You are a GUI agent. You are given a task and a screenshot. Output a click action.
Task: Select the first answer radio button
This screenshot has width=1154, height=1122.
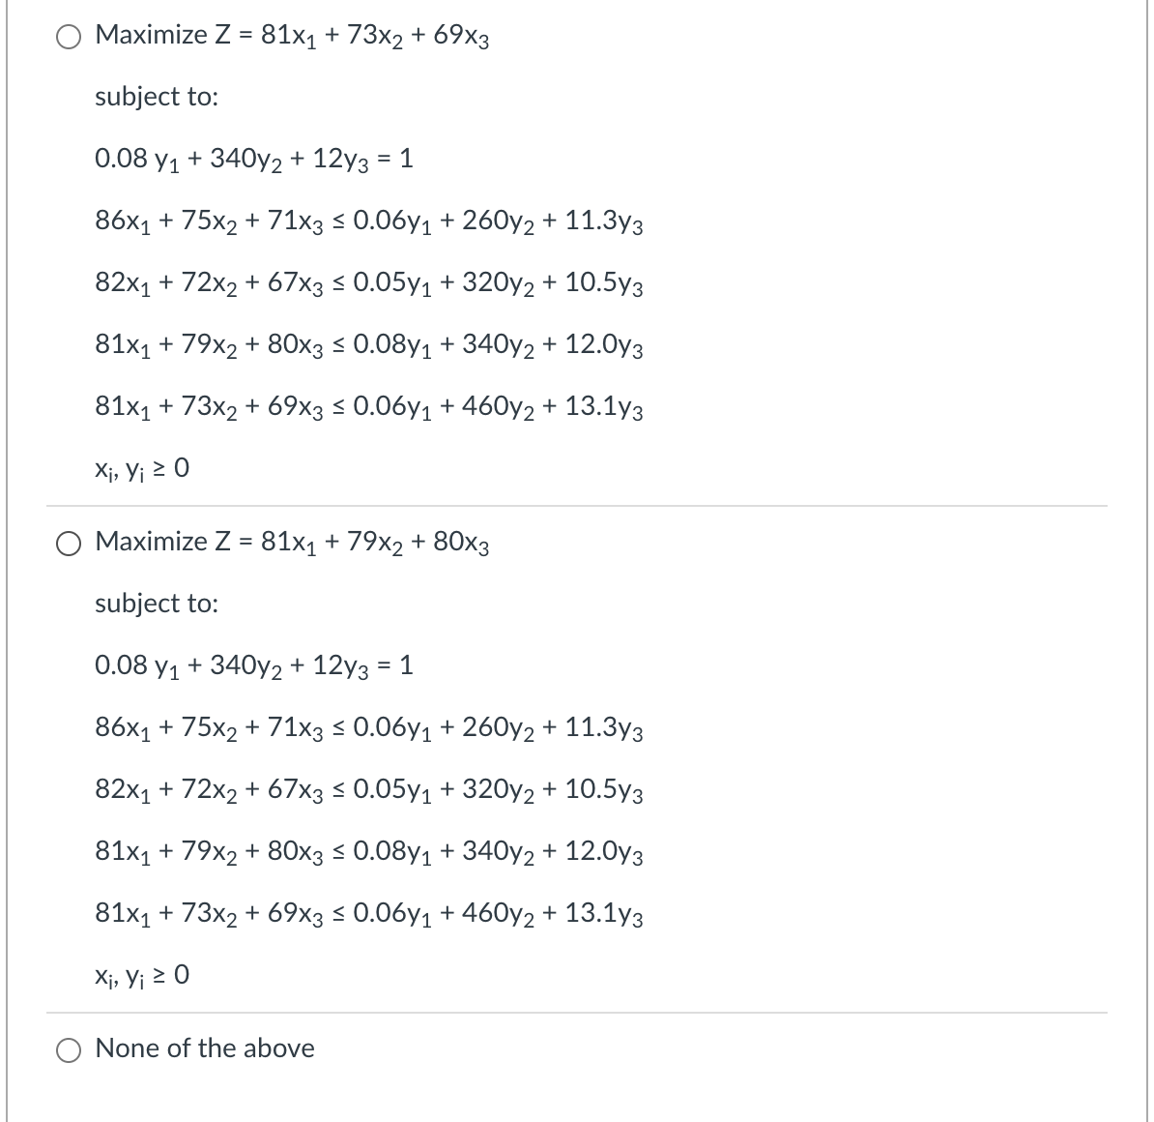69,35
